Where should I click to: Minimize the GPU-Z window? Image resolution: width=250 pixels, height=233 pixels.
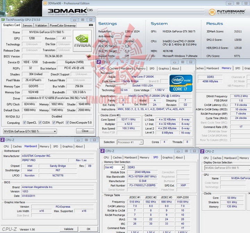[x=74, y=20]
